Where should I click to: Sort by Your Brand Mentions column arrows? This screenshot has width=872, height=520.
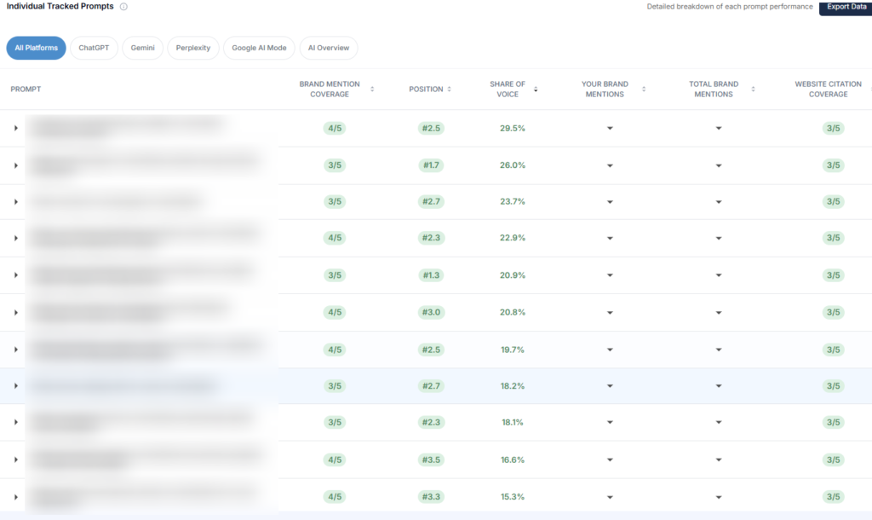[x=644, y=90]
